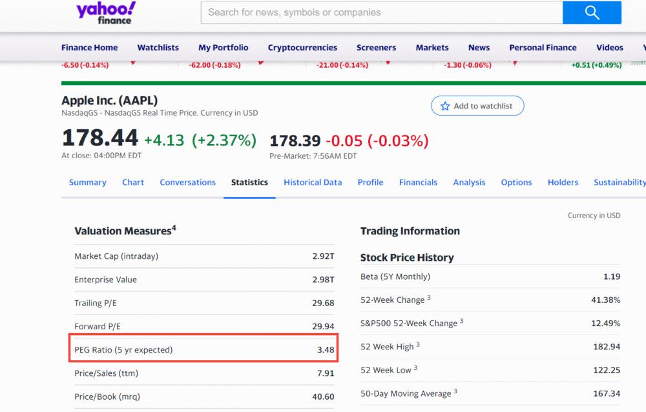The width and height of the screenshot is (646, 412).
Task: Open the Finance Home menu item
Action: [89, 47]
